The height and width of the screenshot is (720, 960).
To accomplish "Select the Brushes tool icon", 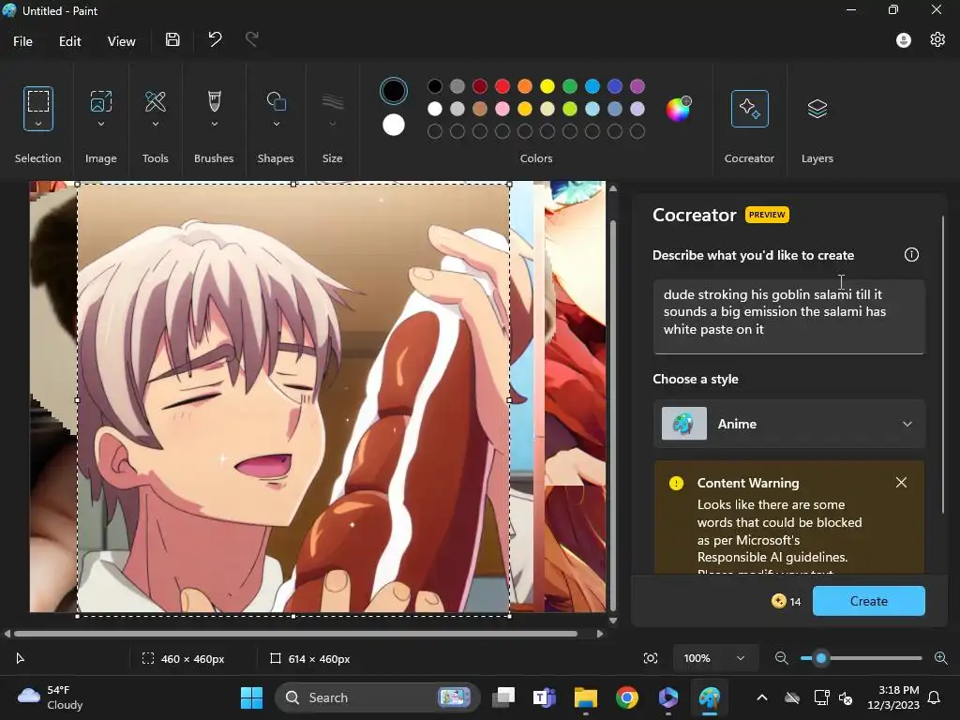I will [x=215, y=101].
